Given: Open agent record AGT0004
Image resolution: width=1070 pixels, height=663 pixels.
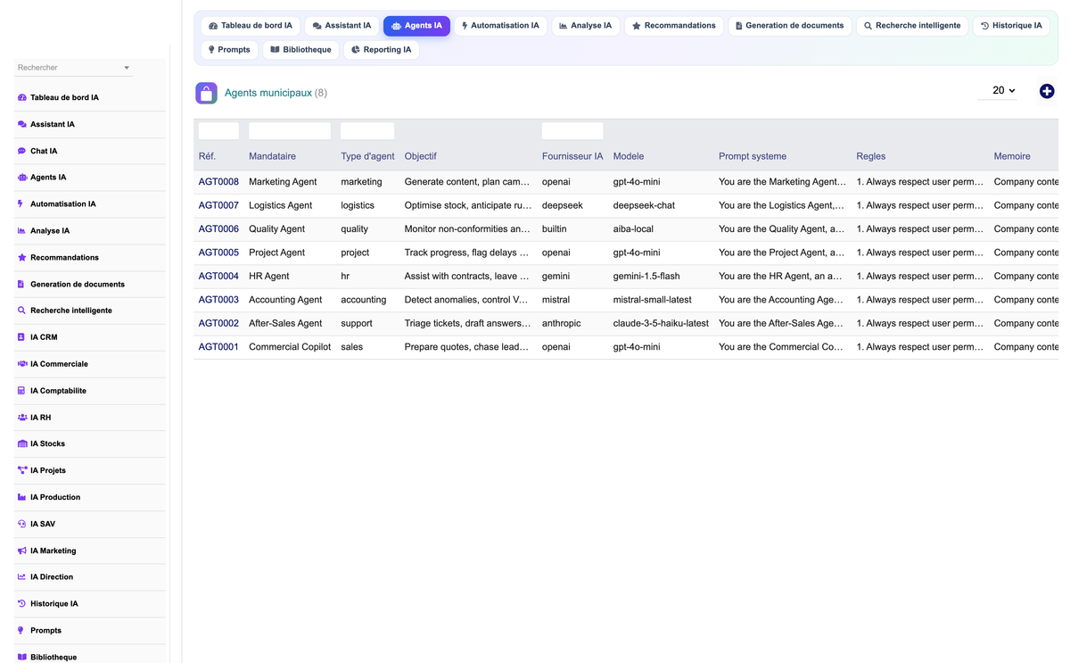Looking at the screenshot, I should pyautogui.click(x=218, y=277).
